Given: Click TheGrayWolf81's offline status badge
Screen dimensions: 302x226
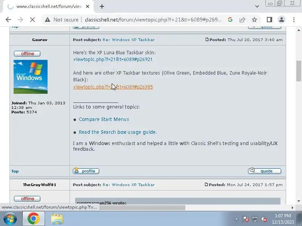Looking at the screenshot, I should pos(27,199).
